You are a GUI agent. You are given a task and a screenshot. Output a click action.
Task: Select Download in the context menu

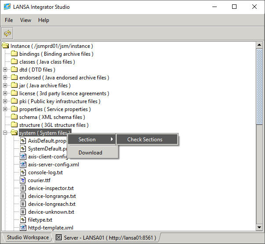90,153
